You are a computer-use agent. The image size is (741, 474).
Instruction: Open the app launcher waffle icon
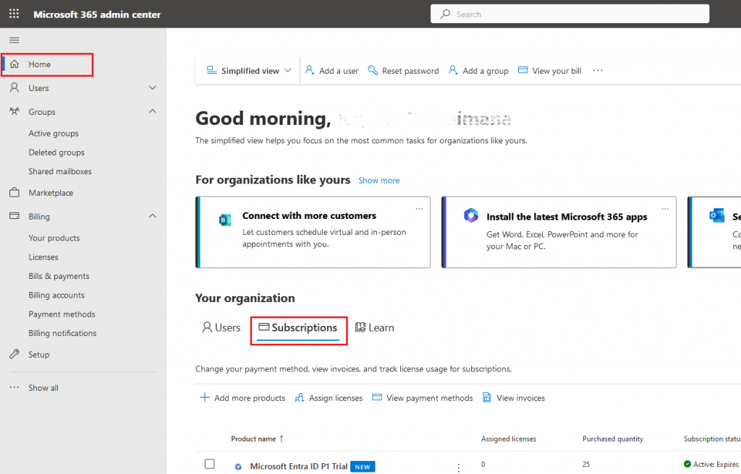coord(14,14)
